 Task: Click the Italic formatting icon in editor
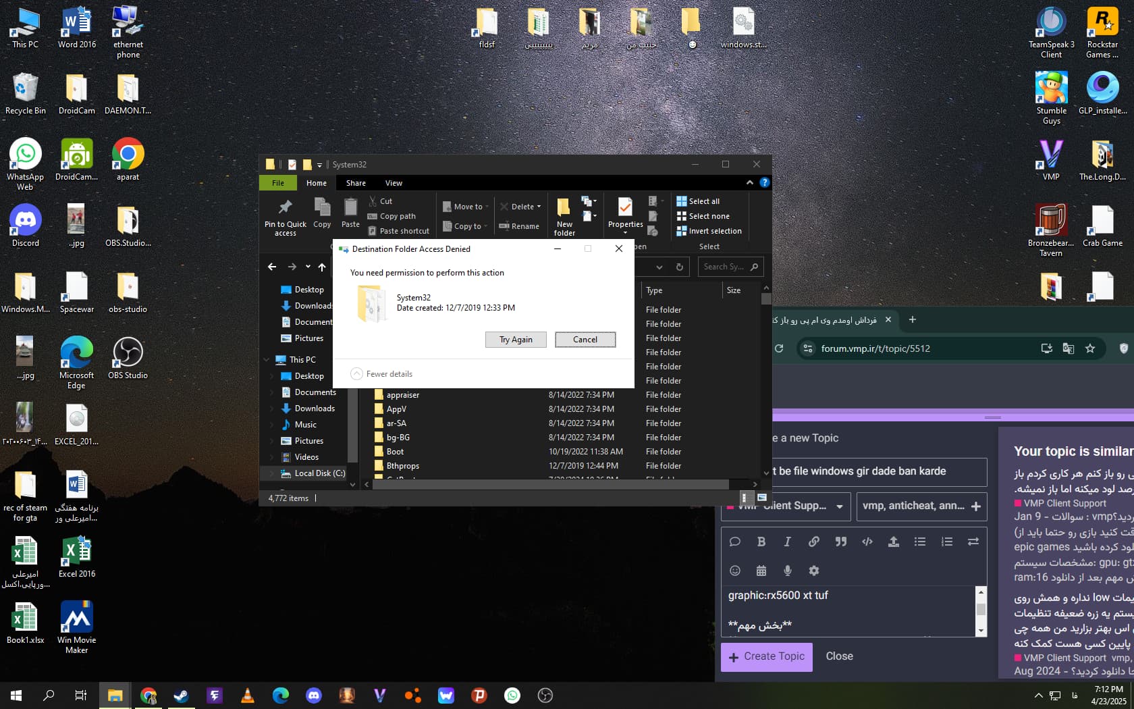tap(787, 542)
